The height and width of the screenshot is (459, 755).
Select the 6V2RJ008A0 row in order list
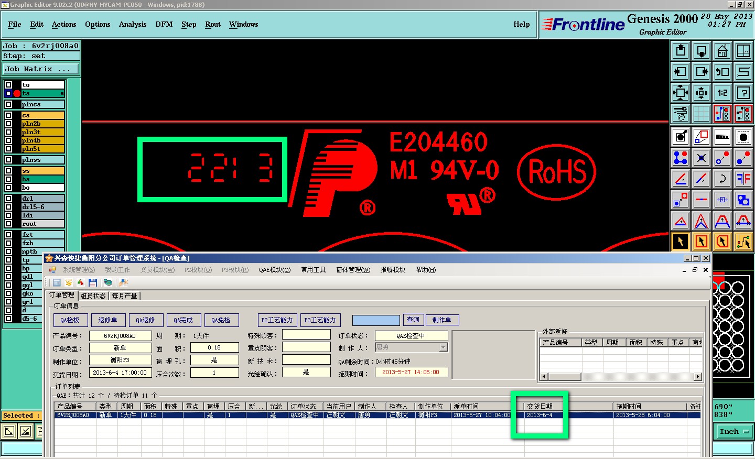[x=377, y=415]
